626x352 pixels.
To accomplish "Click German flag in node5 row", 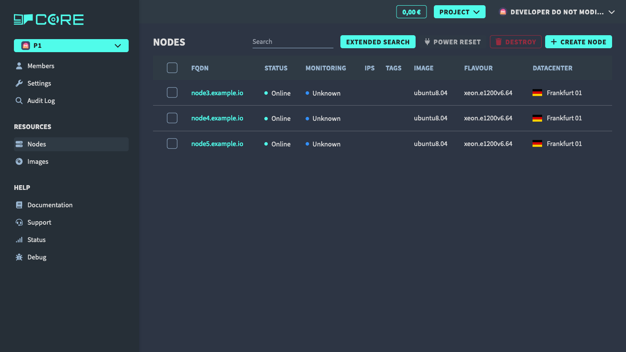I will click(x=537, y=144).
